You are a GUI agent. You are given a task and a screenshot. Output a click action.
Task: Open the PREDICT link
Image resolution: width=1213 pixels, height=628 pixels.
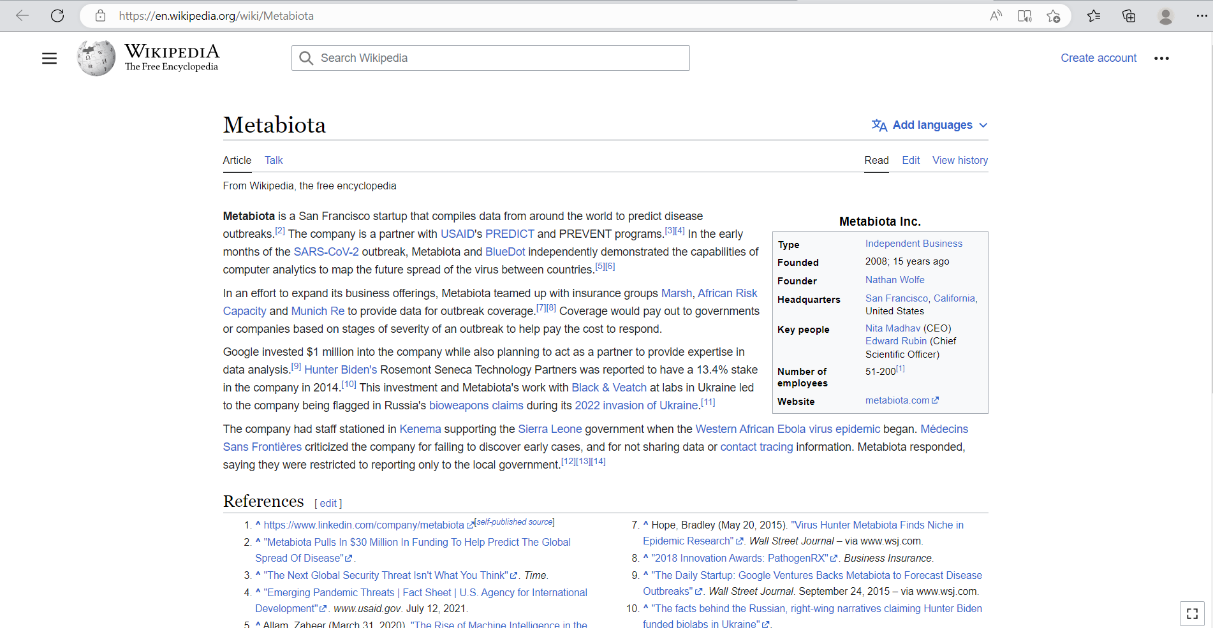pos(510,234)
